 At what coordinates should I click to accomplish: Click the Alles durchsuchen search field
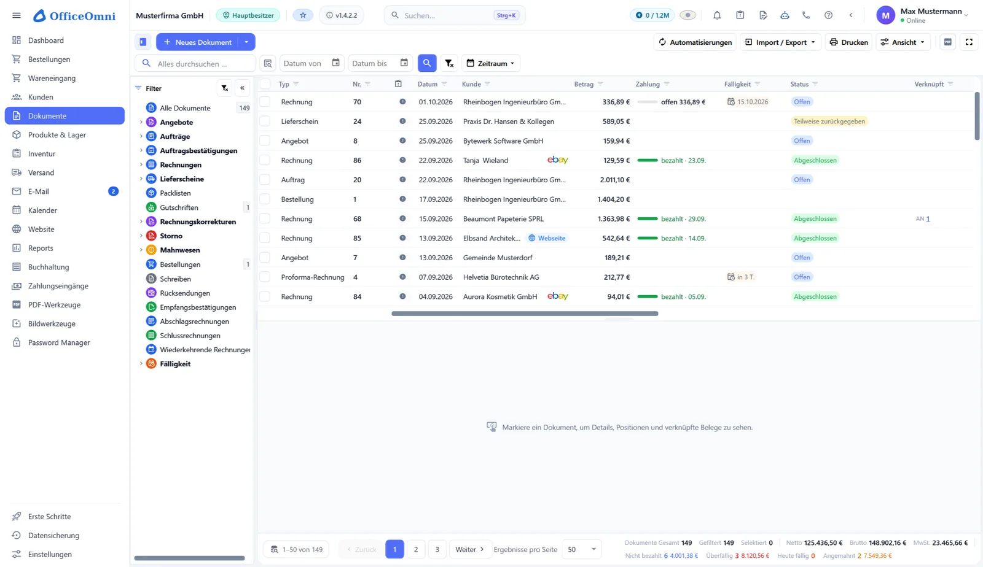click(x=195, y=63)
